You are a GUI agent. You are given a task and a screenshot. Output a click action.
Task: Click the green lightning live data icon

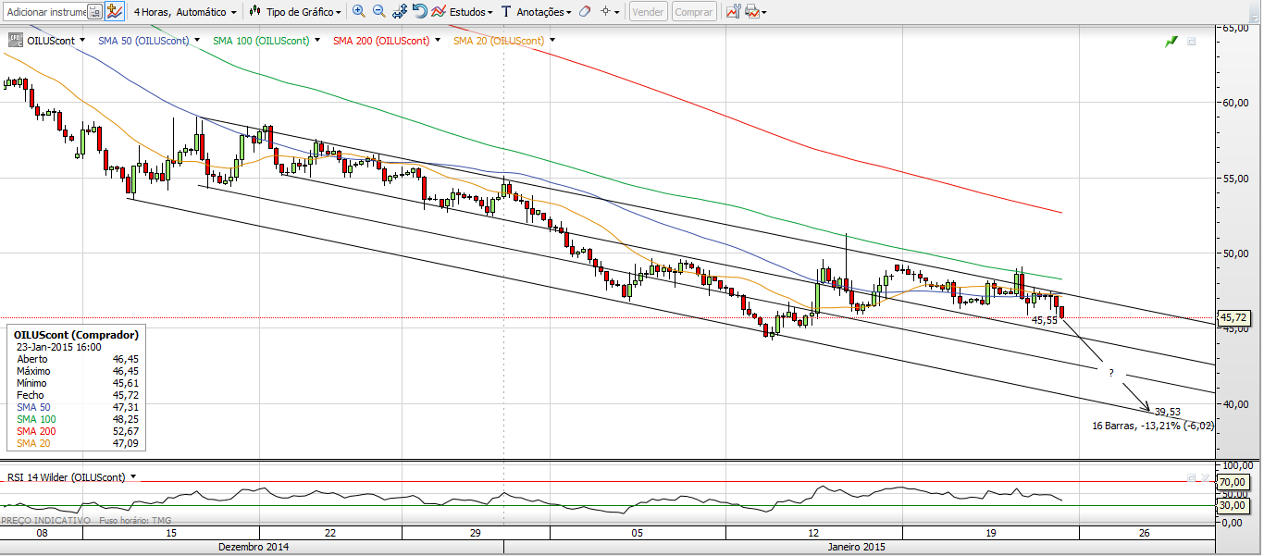point(1171,42)
